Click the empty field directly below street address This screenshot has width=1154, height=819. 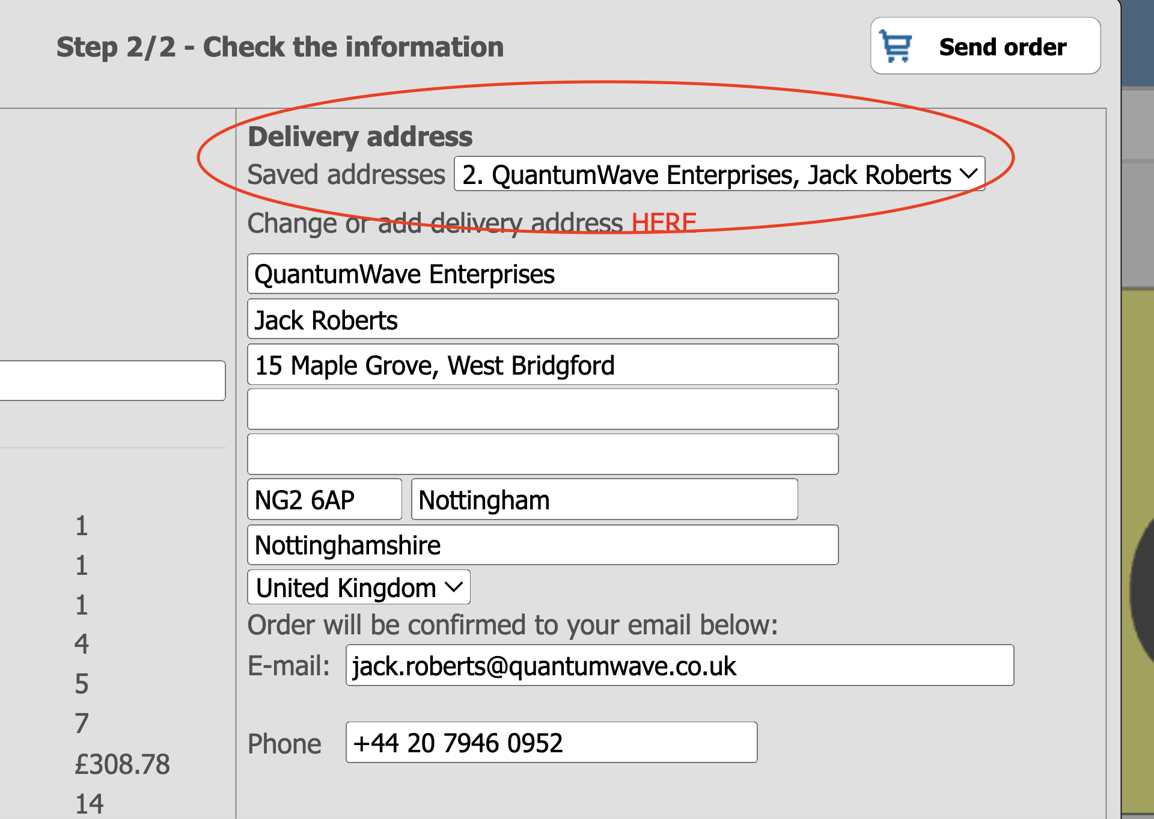(542, 409)
